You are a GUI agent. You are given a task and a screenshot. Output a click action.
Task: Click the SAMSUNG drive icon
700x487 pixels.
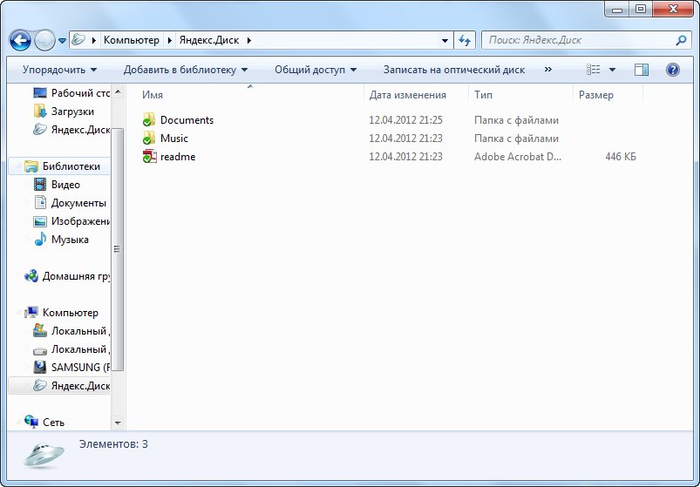click(40, 367)
